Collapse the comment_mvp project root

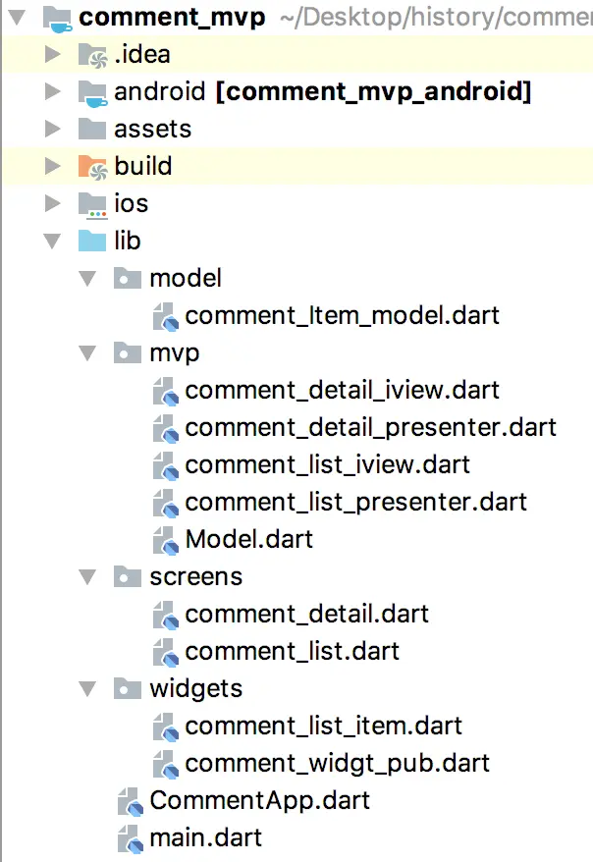pos(17,18)
